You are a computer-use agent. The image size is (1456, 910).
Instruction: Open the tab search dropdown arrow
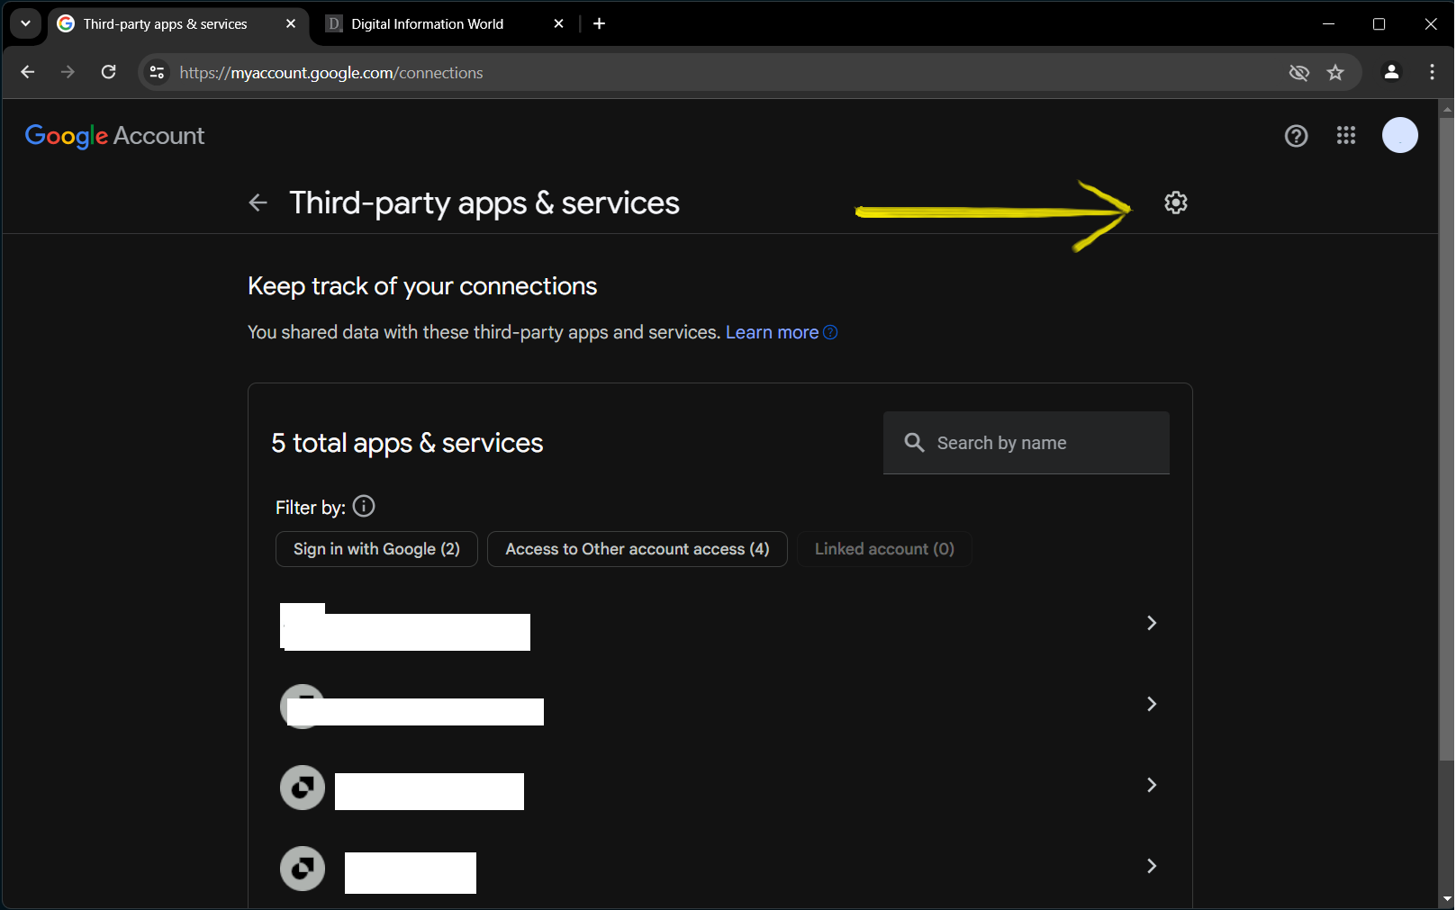tap(25, 23)
